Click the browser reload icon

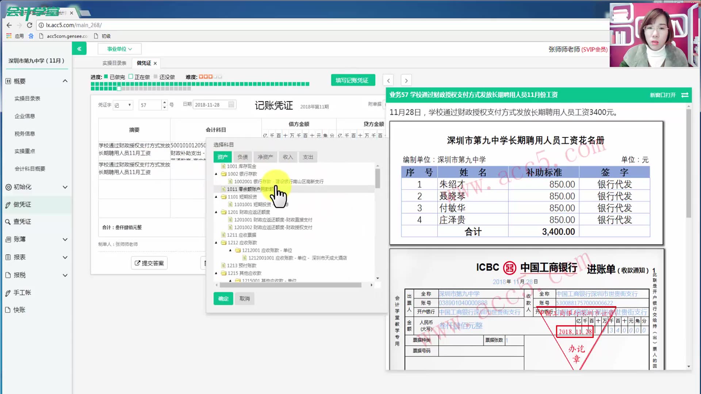(x=30, y=25)
